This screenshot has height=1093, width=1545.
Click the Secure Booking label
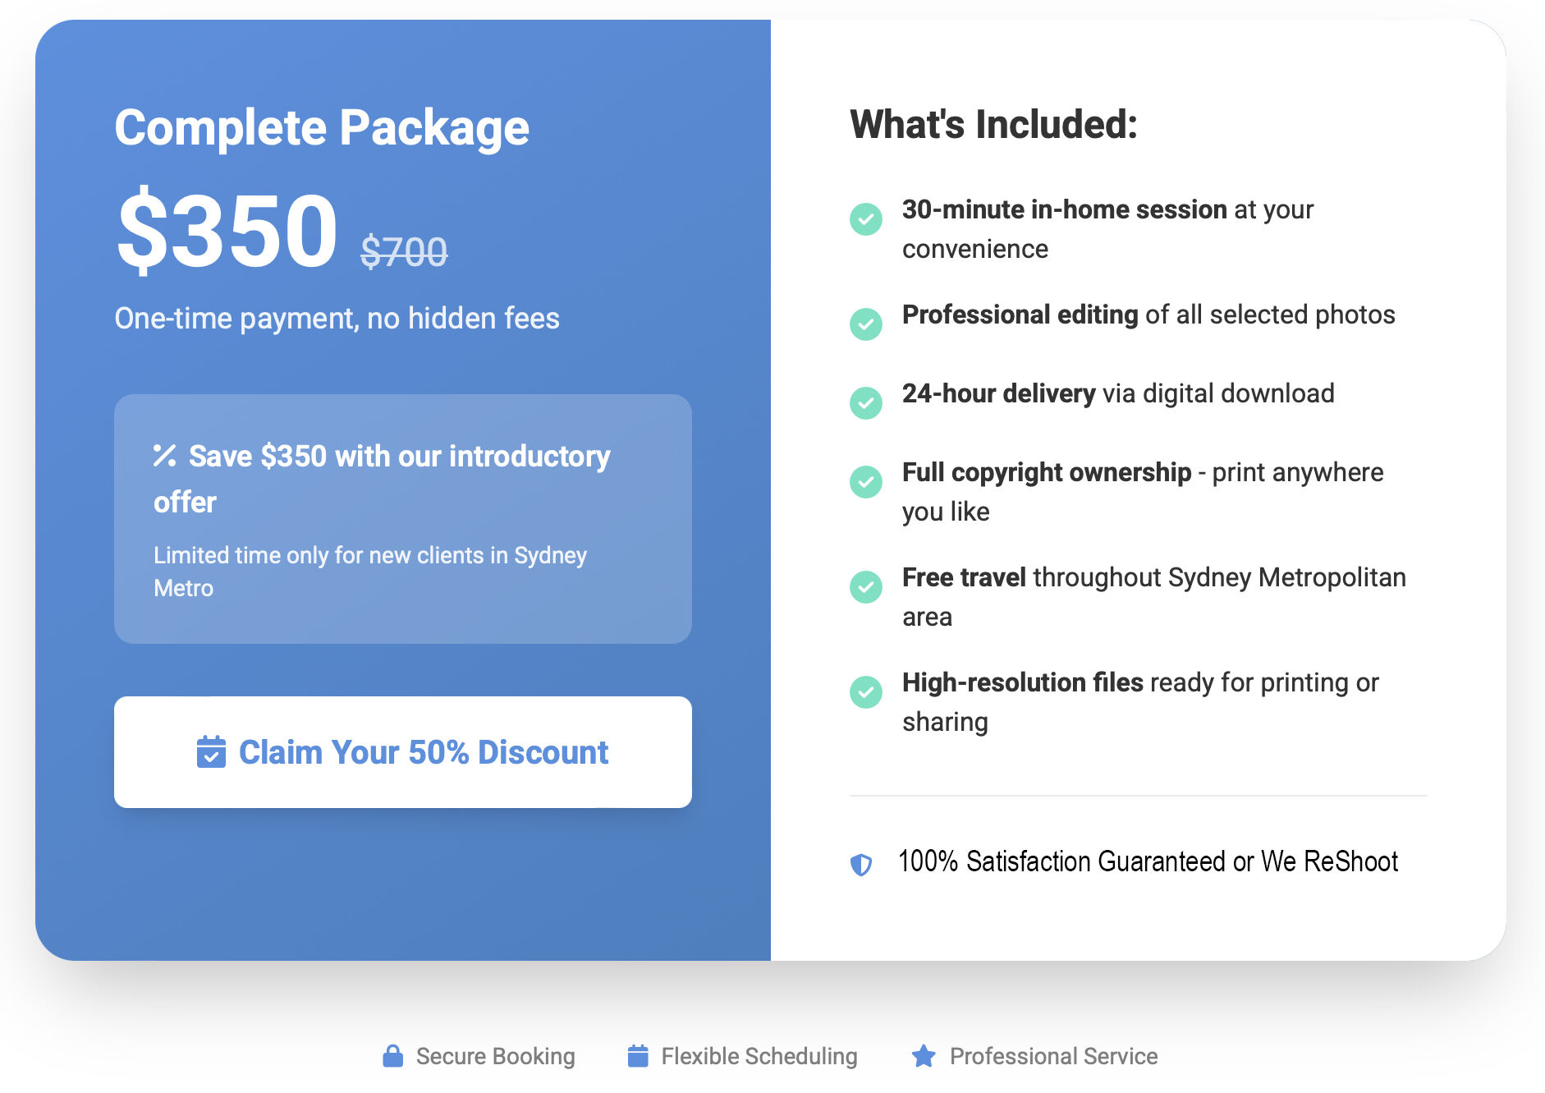tap(495, 1056)
